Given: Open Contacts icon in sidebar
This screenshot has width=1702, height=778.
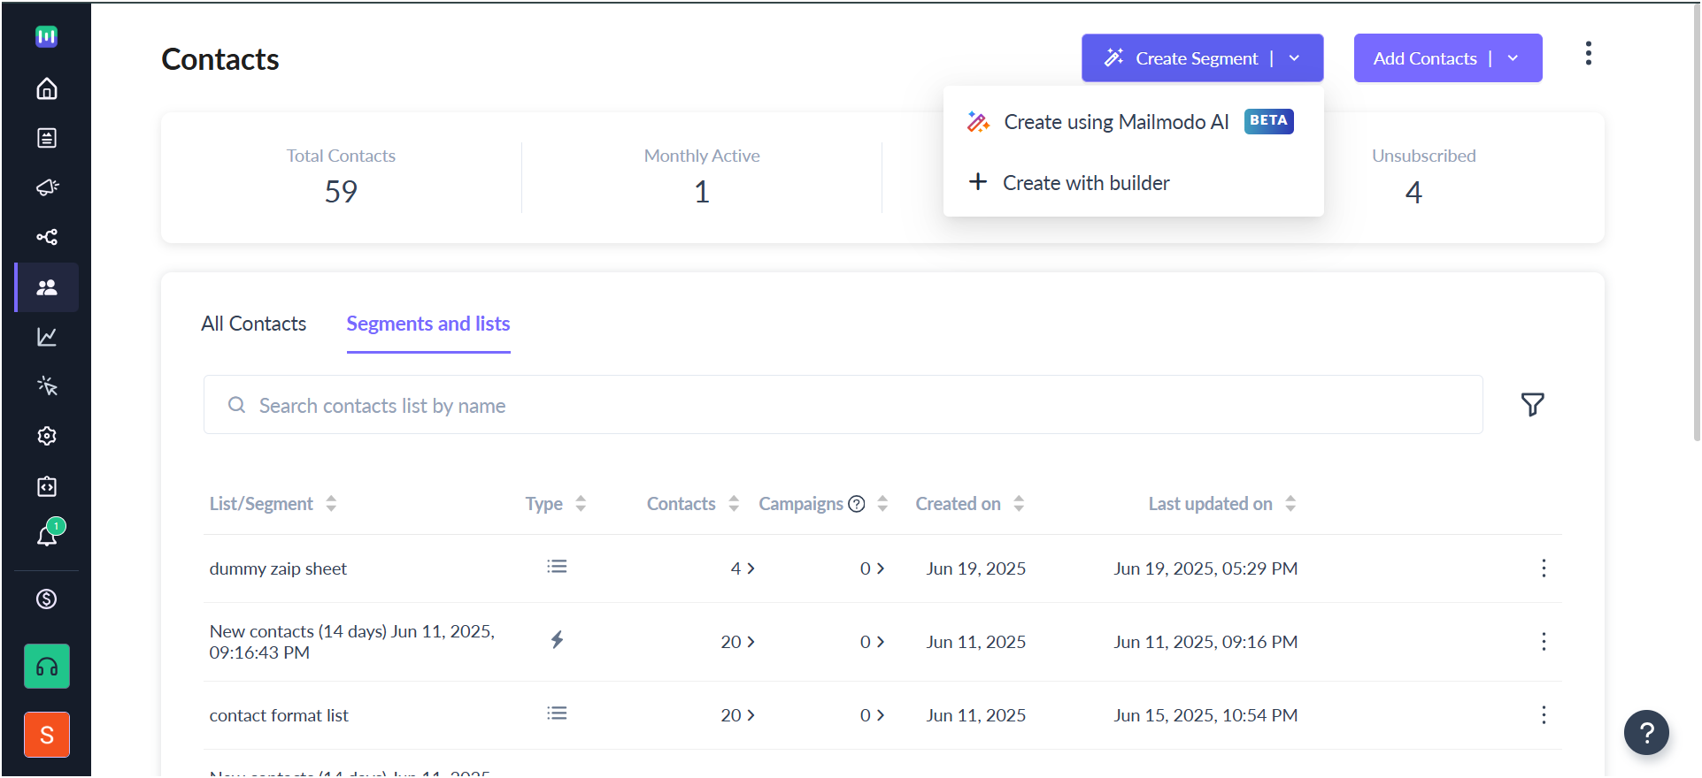Looking at the screenshot, I should point(47,287).
